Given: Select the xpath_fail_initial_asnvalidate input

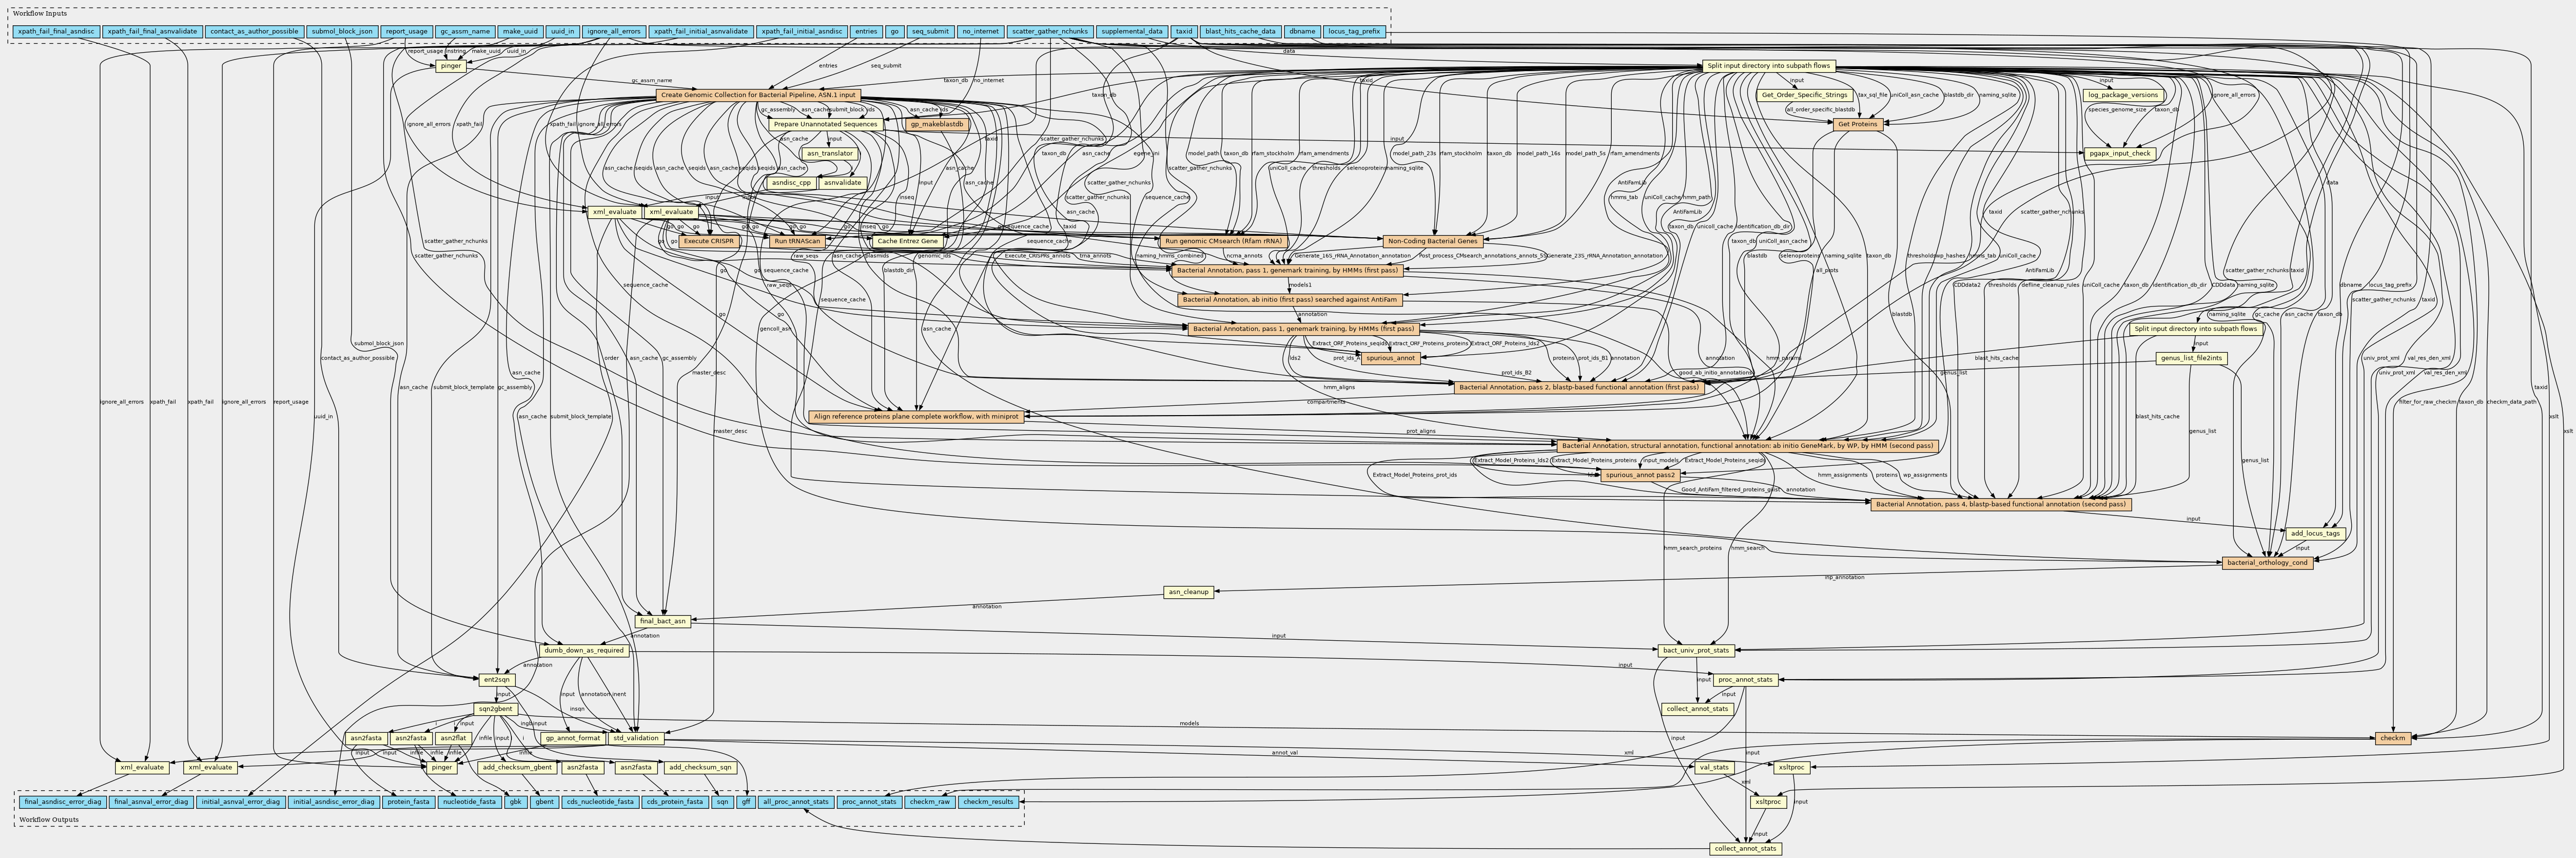Looking at the screenshot, I should [701, 31].
